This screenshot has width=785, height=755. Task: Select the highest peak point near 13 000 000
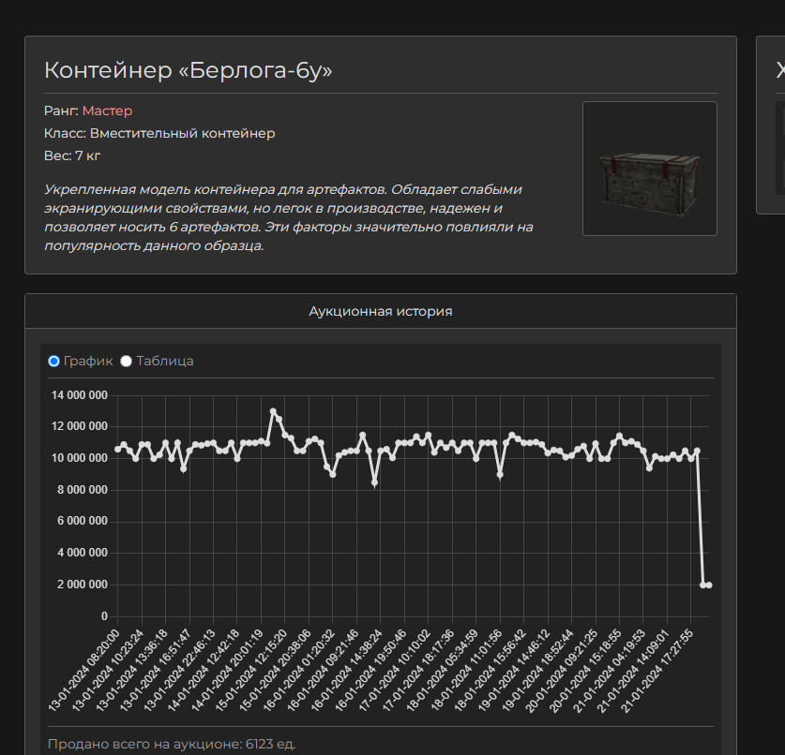point(273,411)
